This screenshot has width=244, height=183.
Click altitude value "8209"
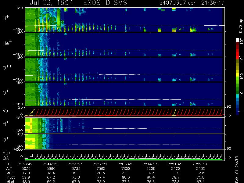pos(151,169)
